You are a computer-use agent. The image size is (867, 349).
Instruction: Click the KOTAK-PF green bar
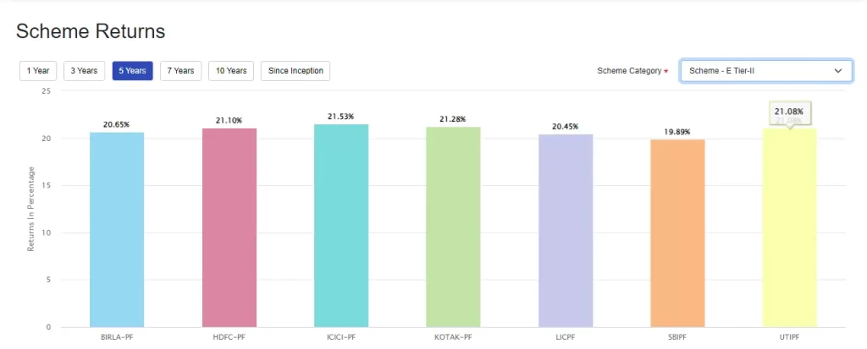453,226
